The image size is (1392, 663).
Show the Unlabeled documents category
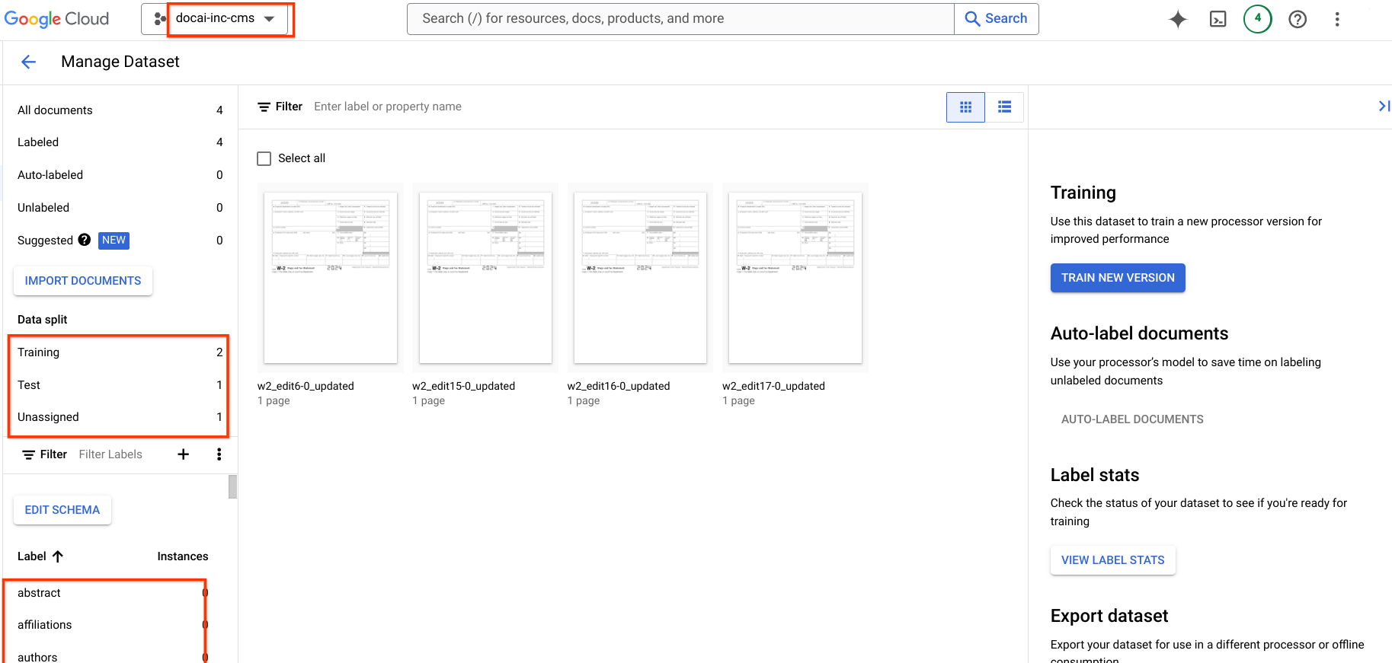pos(120,208)
